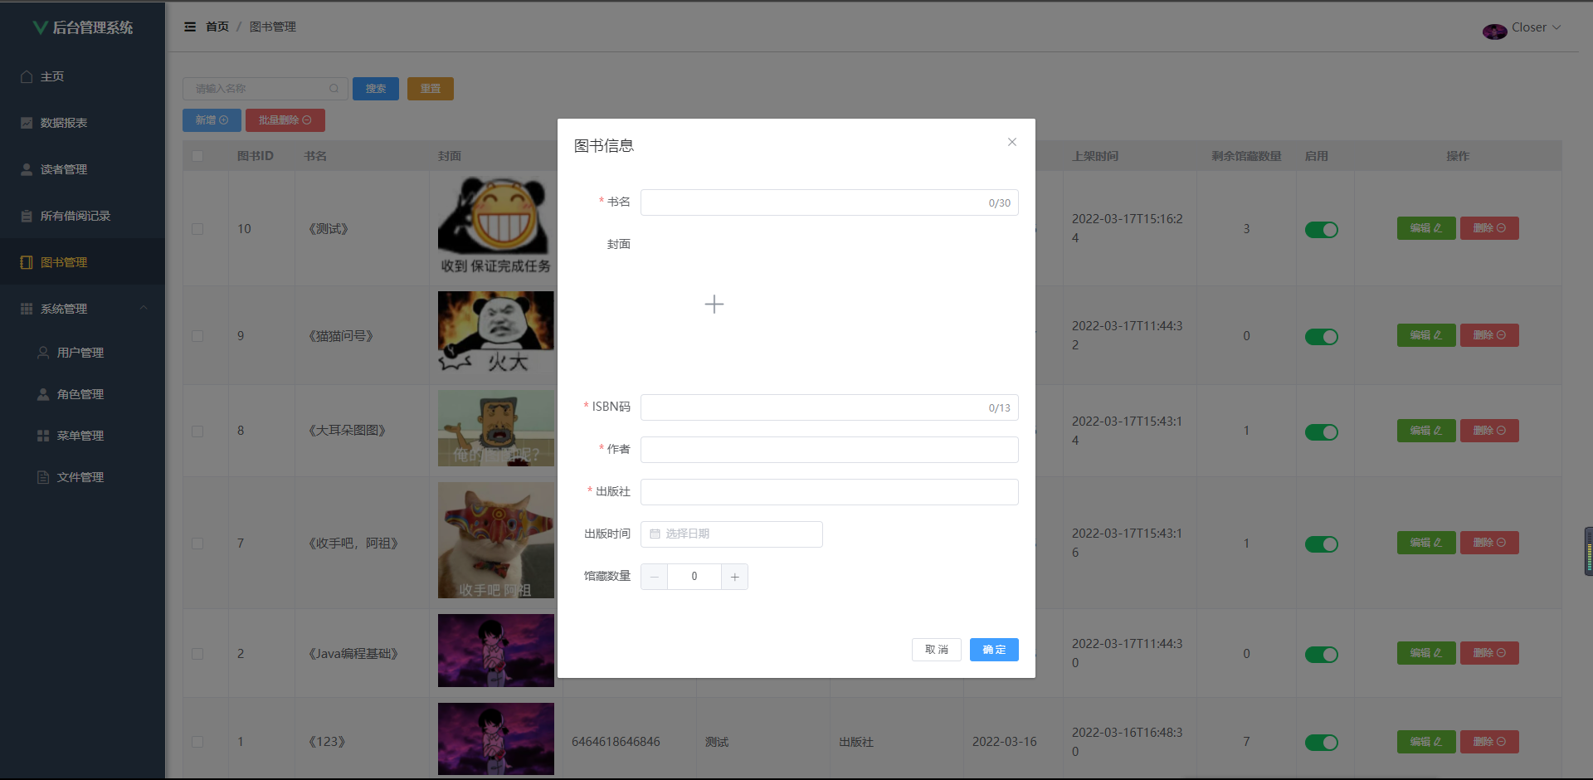Click the 书名 input field
Image resolution: width=1593 pixels, height=780 pixels.
[830, 202]
